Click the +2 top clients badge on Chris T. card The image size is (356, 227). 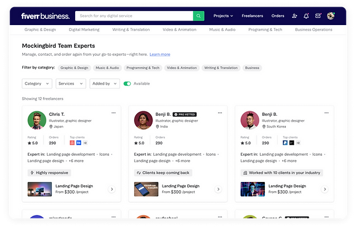click(x=85, y=143)
